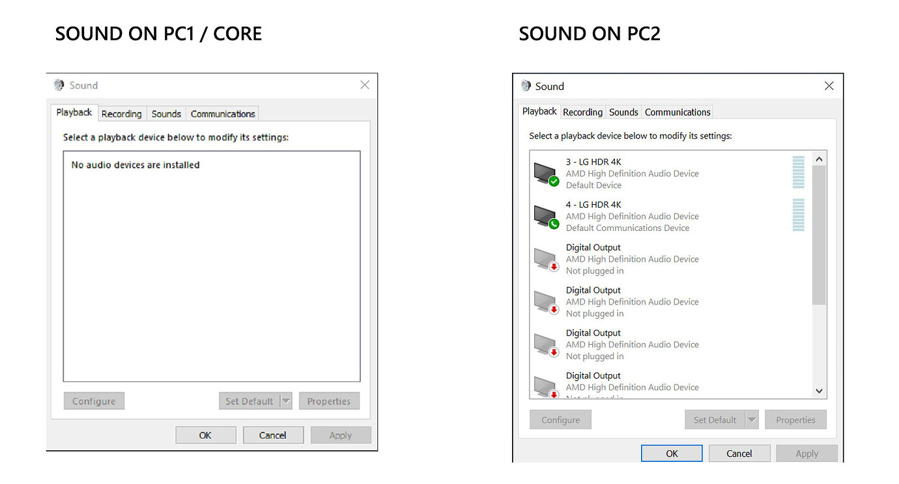This screenshot has height=484, width=899.
Task: Open Communications tab in PC1 dialog
Action: [223, 114]
